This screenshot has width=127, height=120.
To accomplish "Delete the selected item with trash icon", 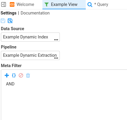I will (28, 75).
